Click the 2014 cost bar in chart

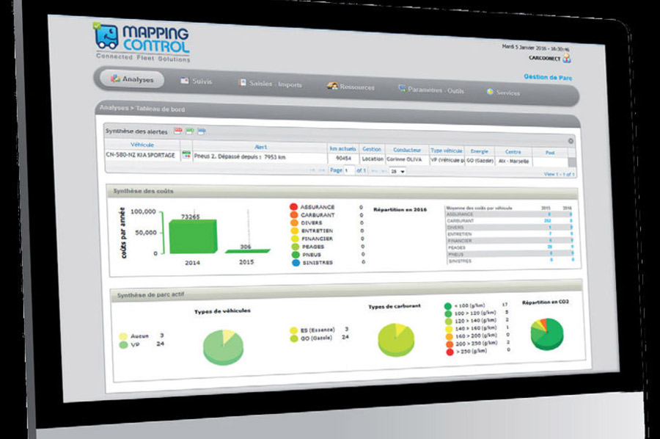(x=193, y=236)
